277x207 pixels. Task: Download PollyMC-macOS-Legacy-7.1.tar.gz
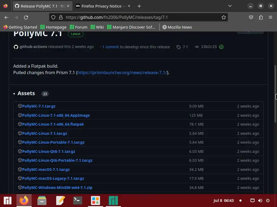pos(53,178)
